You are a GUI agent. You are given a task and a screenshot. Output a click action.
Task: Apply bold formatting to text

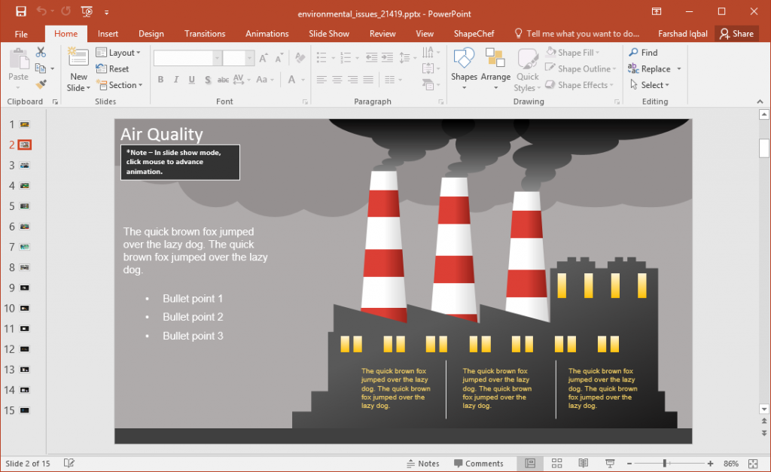point(160,79)
